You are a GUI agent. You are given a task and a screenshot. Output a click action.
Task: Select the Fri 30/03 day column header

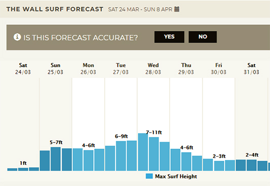coord(218,68)
